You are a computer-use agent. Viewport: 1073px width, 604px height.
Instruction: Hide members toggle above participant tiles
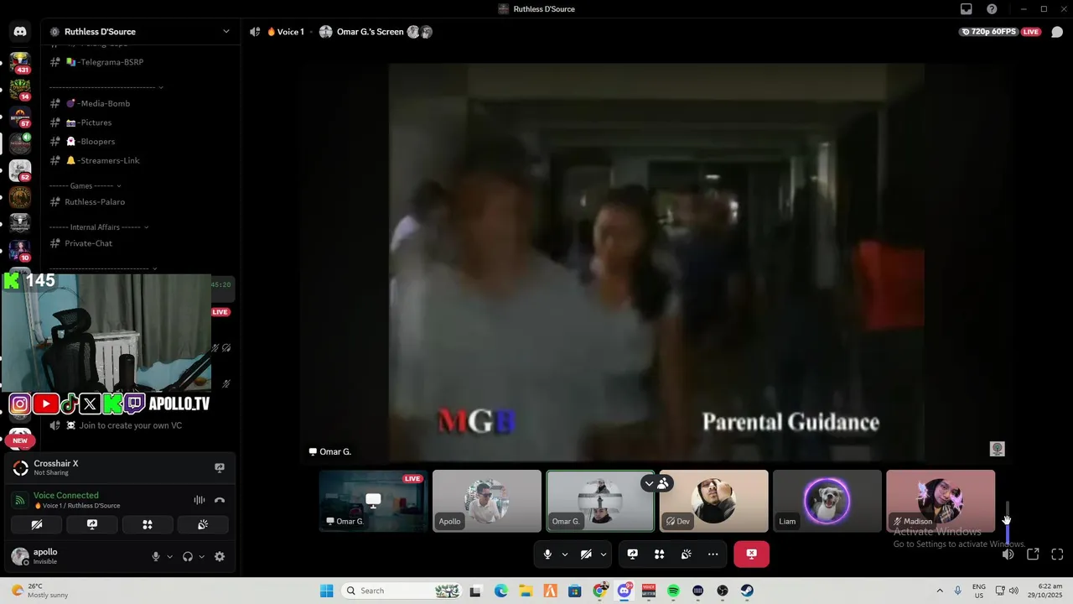656,483
